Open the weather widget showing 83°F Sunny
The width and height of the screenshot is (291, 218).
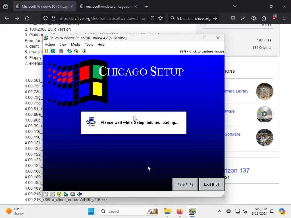[x=15, y=211]
